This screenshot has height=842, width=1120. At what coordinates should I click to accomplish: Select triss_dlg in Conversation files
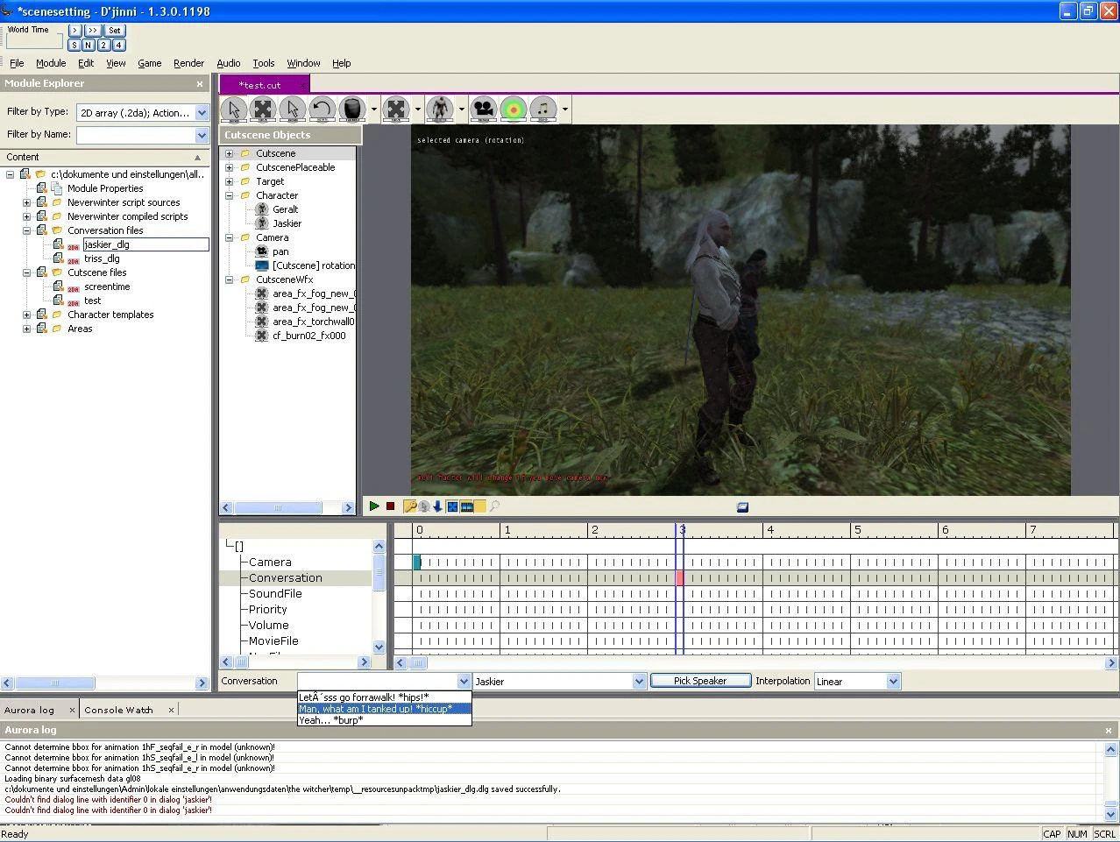[x=102, y=258]
